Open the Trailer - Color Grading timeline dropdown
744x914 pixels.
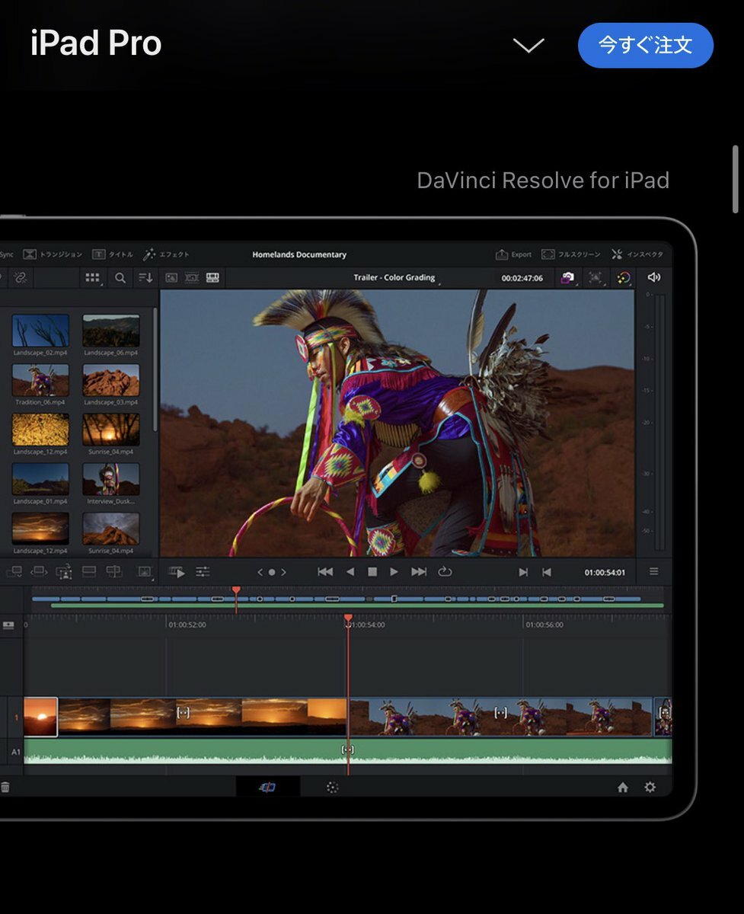pos(396,278)
